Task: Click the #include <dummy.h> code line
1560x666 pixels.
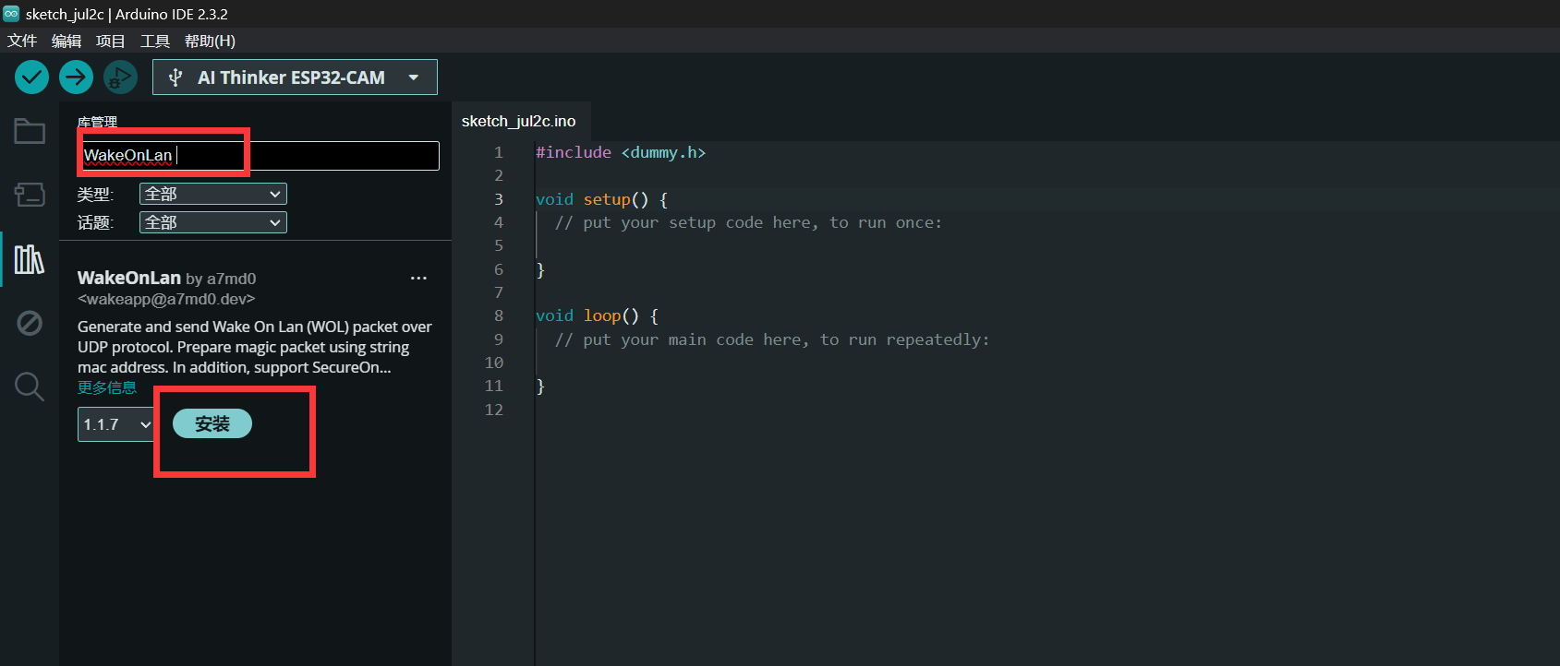Action: (621, 152)
